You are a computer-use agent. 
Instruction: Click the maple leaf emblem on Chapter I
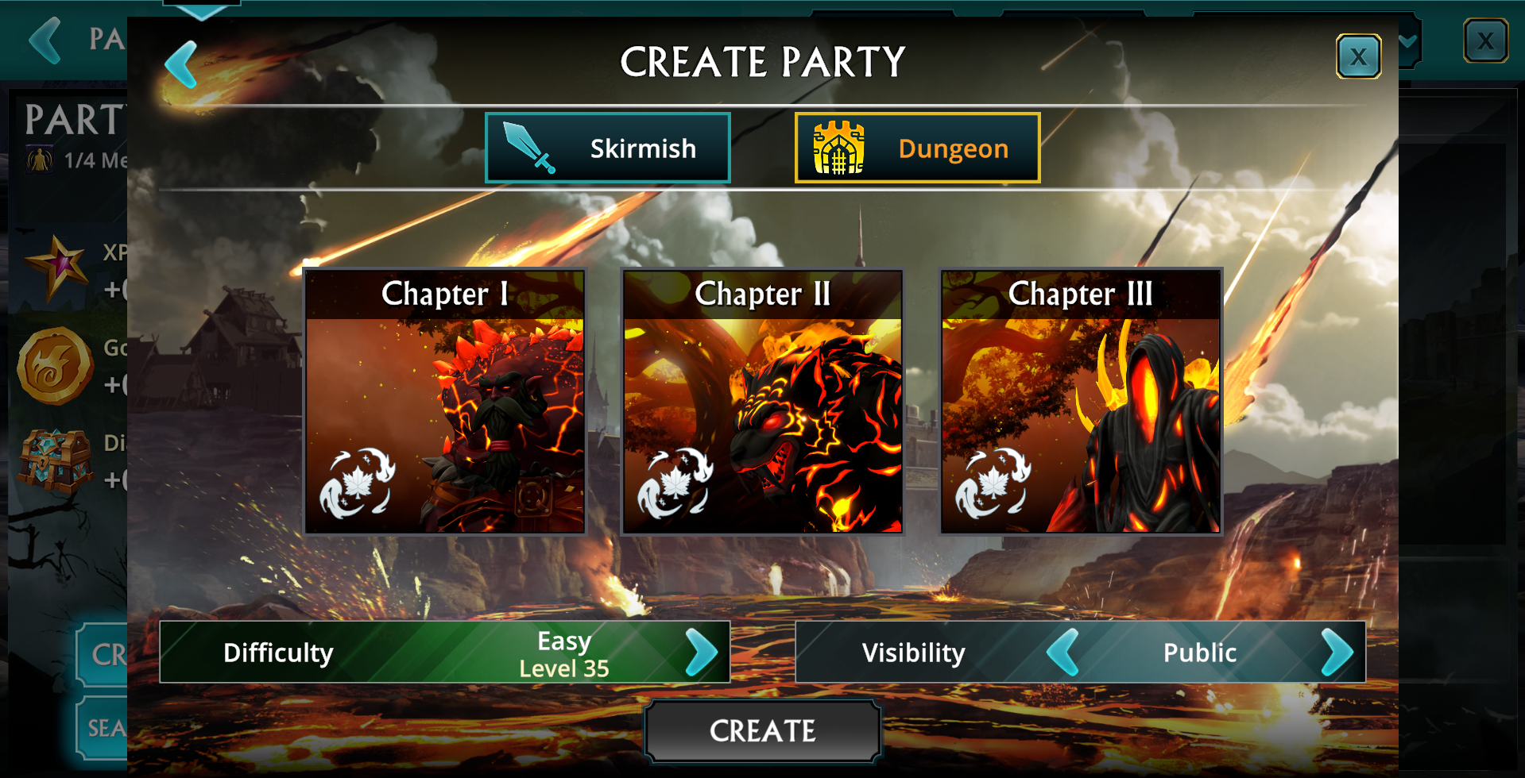click(x=358, y=483)
